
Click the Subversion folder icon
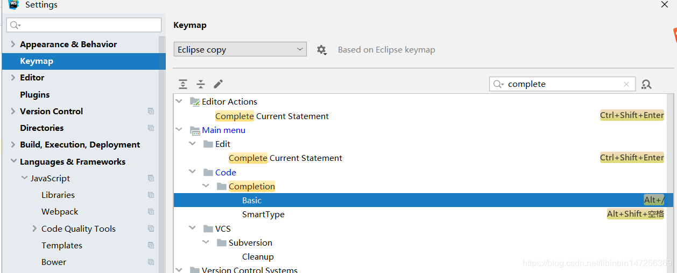tap(222, 242)
